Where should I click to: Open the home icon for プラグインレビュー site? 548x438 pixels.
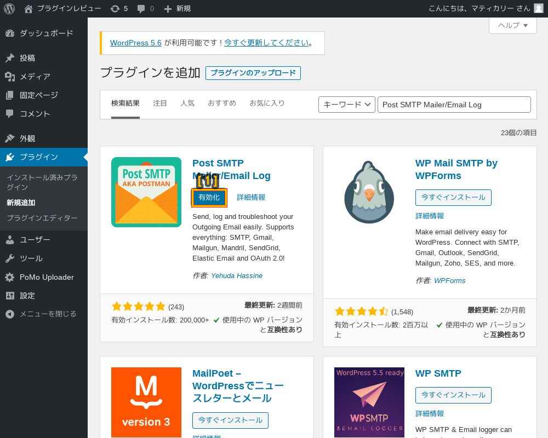[x=28, y=9]
